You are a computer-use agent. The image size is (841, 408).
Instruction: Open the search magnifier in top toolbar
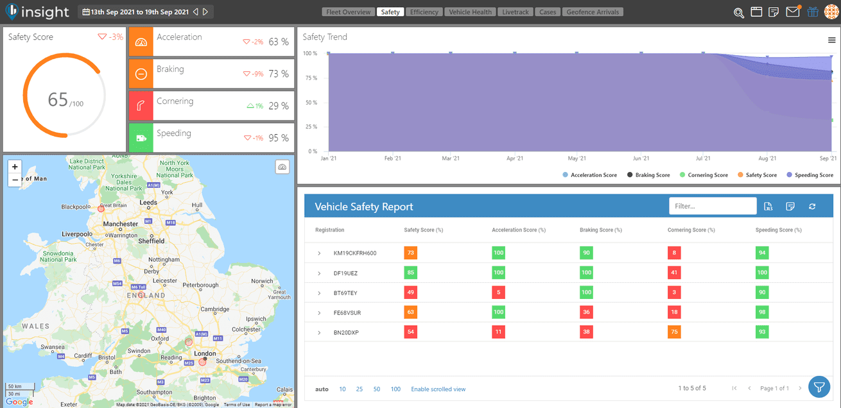tap(738, 12)
